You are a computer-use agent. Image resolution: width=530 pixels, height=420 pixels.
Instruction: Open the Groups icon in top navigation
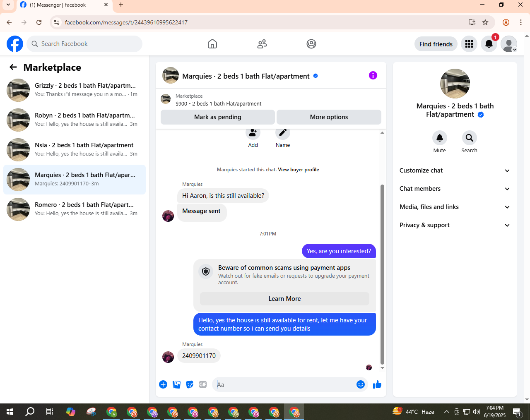(x=311, y=44)
